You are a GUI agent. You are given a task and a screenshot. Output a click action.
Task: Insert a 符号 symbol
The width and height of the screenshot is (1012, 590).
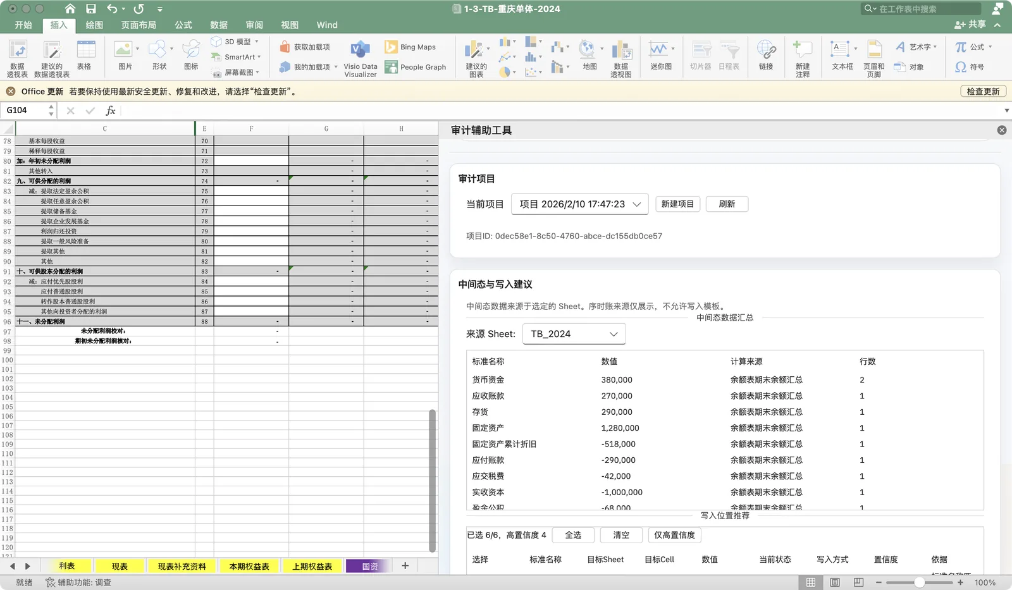[970, 67]
